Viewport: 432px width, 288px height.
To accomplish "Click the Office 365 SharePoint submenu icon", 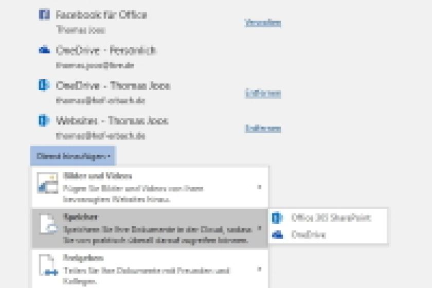I will click(x=277, y=218).
